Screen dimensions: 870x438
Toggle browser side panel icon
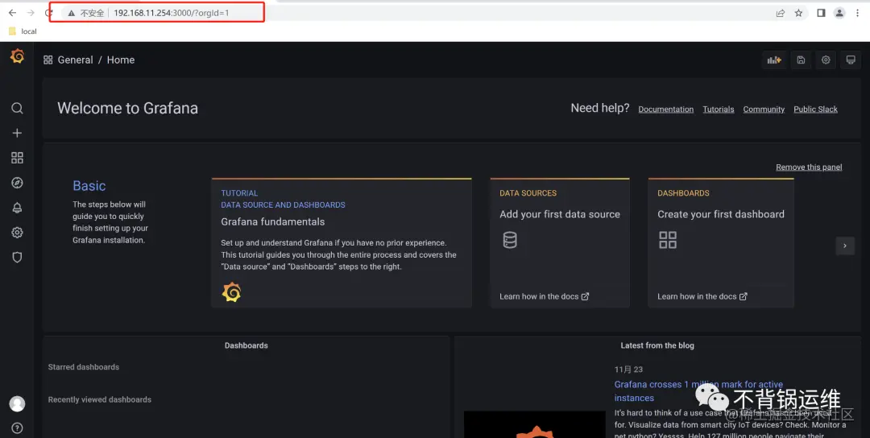click(821, 13)
